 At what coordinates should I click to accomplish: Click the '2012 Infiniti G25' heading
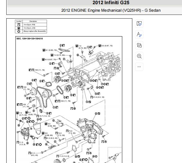pyautogui.click(x=111, y=3)
